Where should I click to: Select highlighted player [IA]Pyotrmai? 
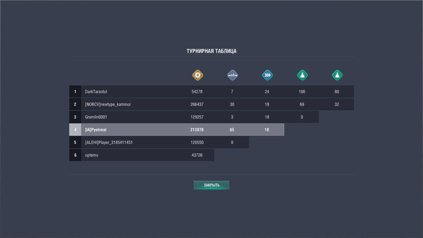click(x=96, y=130)
